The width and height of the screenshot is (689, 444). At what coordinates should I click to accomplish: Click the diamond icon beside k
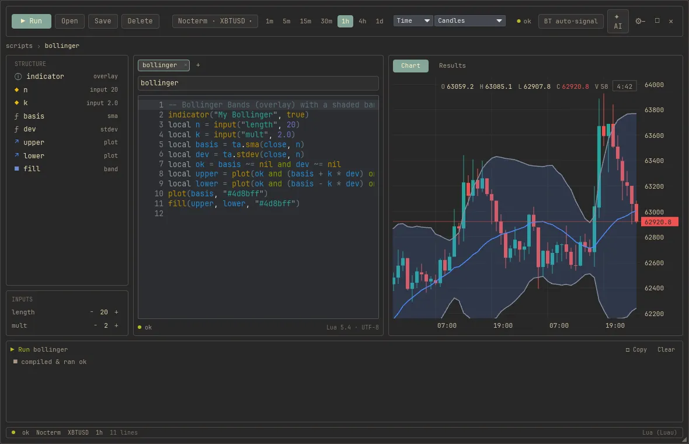tap(17, 103)
